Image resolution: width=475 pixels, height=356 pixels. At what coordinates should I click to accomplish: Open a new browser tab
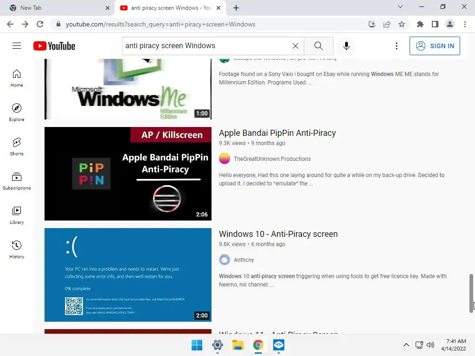click(x=236, y=8)
